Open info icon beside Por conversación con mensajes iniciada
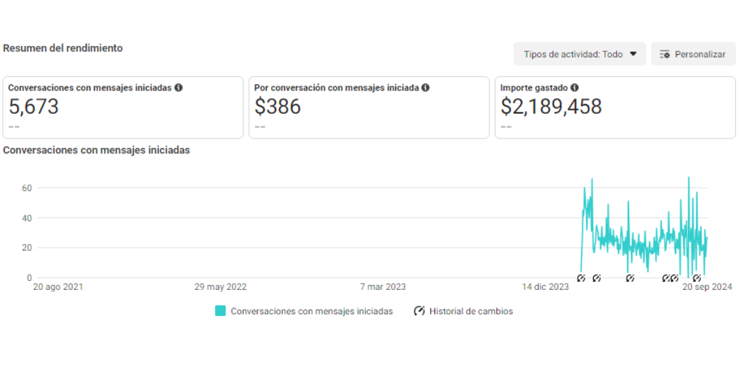 point(425,88)
